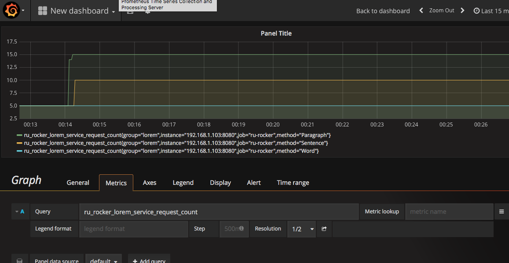Go to the Alert tab
The image size is (509, 263).
point(254,183)
